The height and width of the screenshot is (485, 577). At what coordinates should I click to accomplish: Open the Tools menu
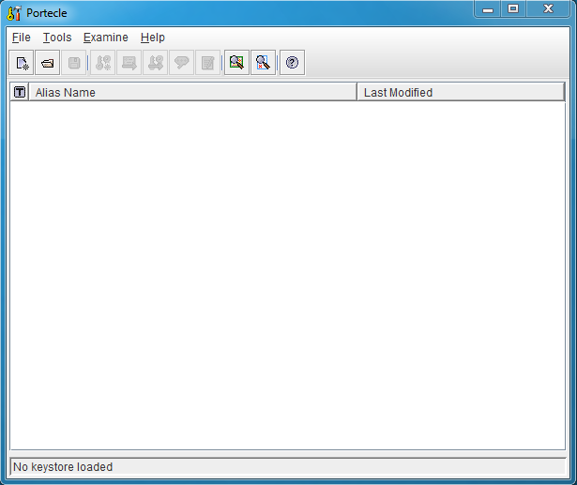(57, 38)
